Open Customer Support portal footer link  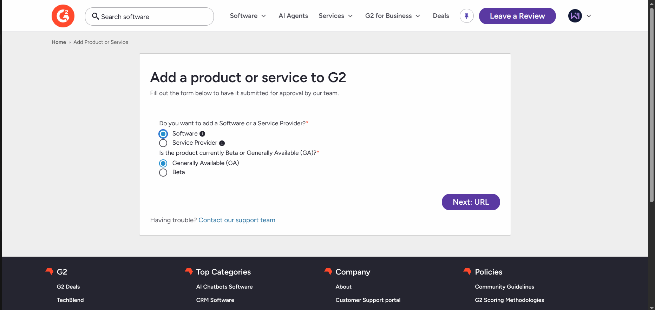click(x=368, y=300)
